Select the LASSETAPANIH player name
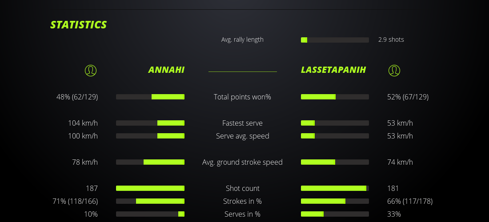 333,70
